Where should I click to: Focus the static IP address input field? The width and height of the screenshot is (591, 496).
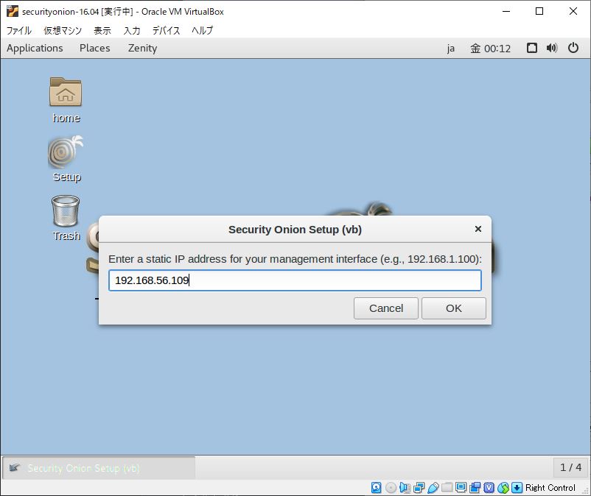(x=295, y=280)
